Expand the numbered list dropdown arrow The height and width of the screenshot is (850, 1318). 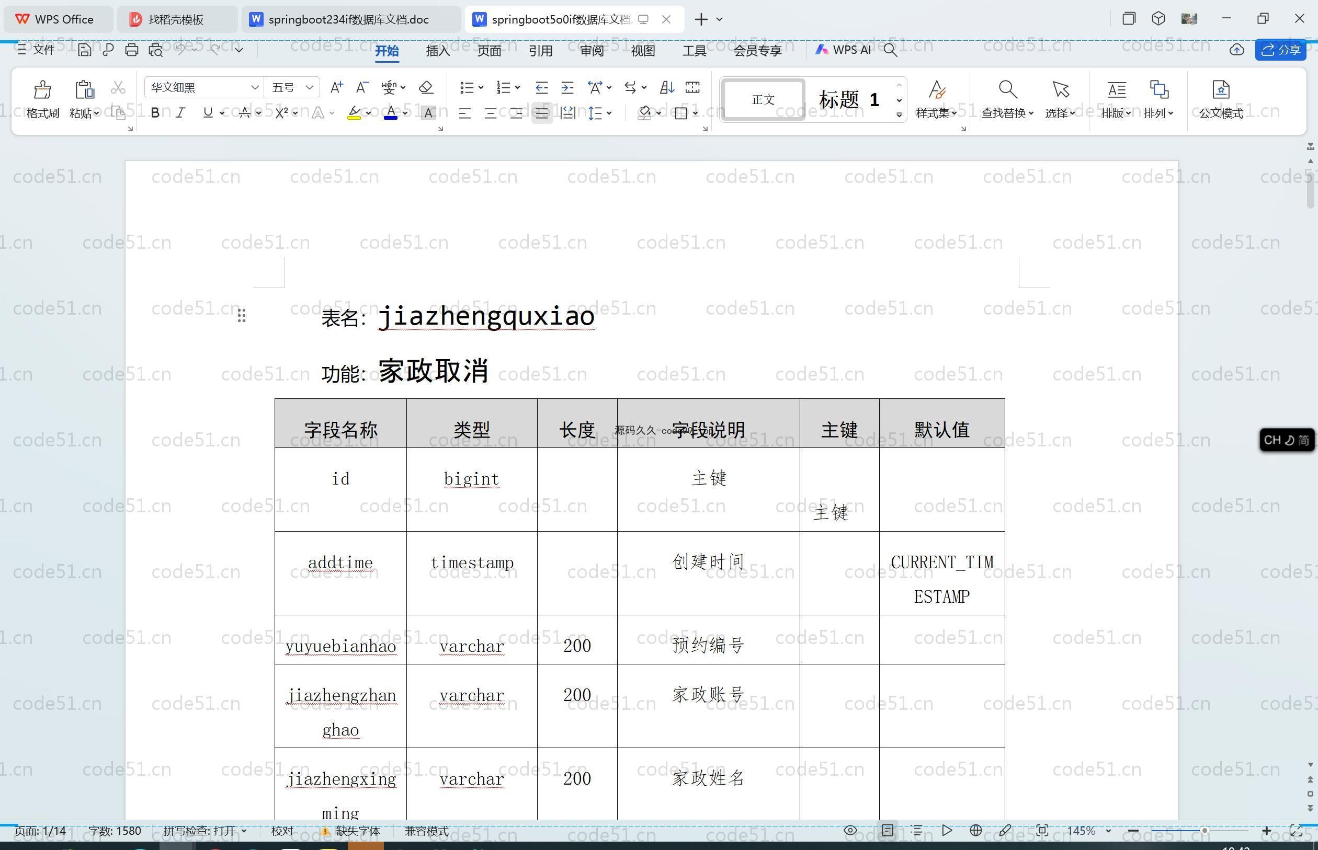coord(517,88)
